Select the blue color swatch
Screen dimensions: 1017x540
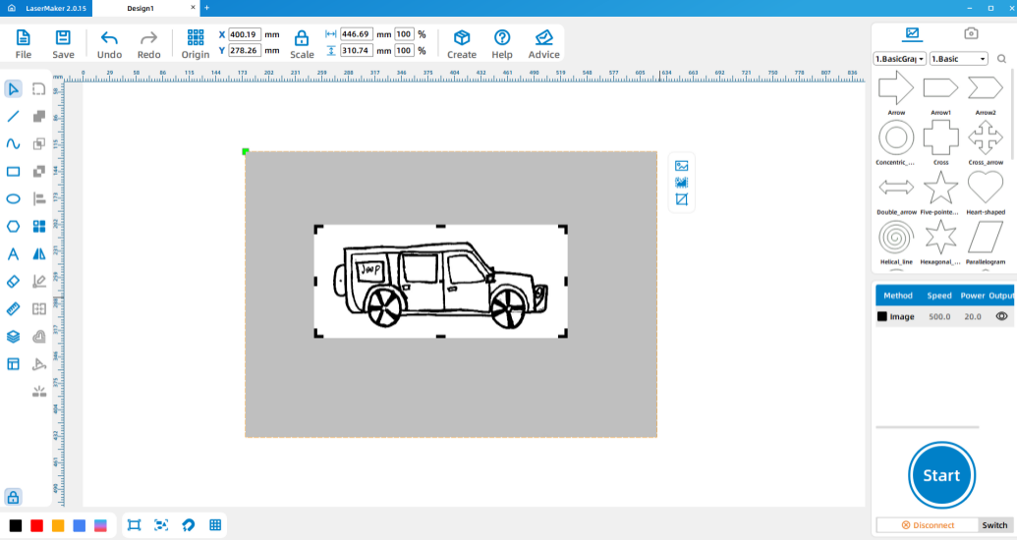[80, 525]
